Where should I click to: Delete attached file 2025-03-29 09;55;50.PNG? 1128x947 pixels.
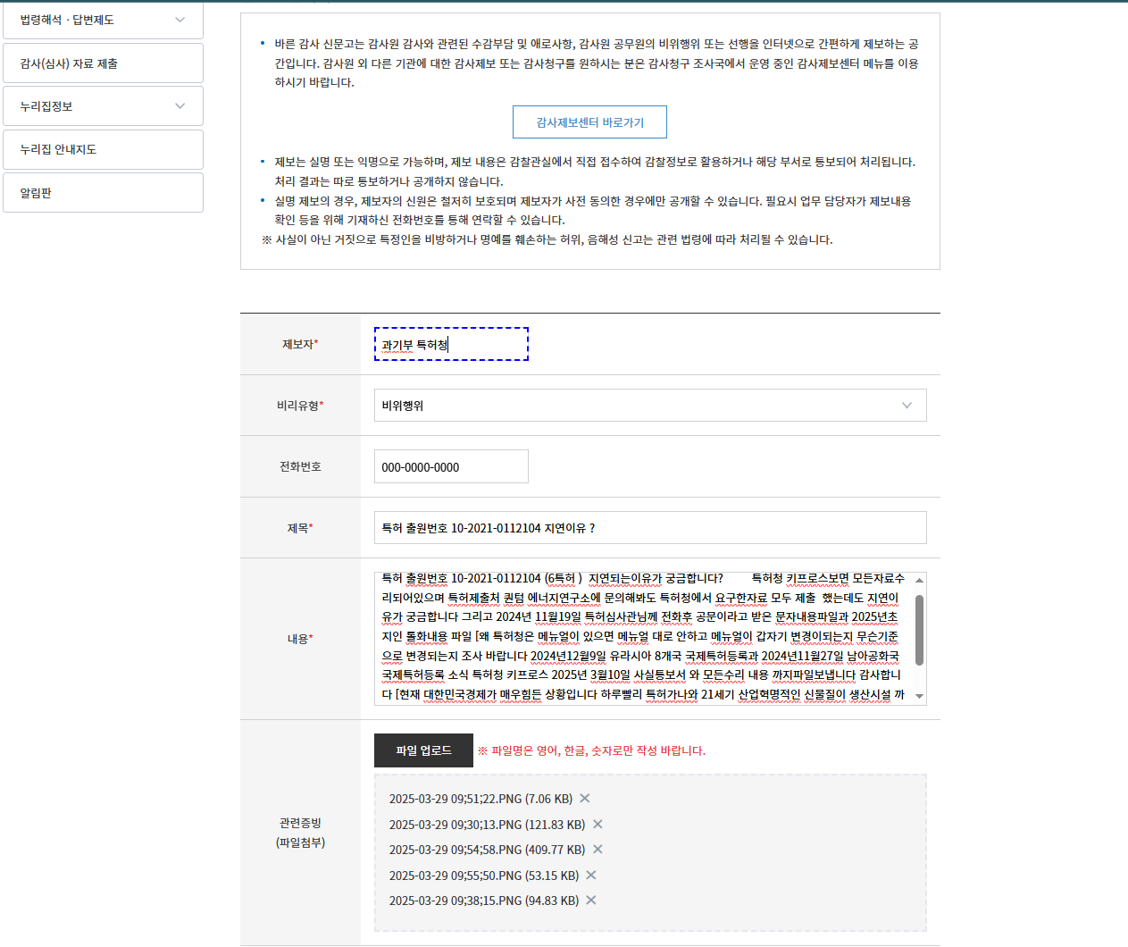(x=590, y=876)
